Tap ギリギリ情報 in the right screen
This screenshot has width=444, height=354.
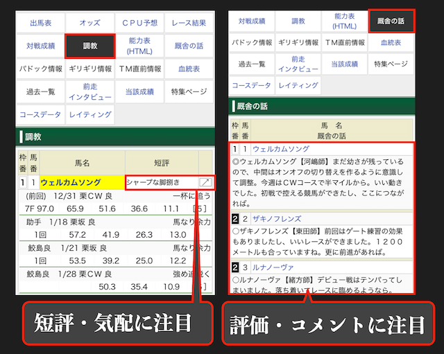(298, 43)
